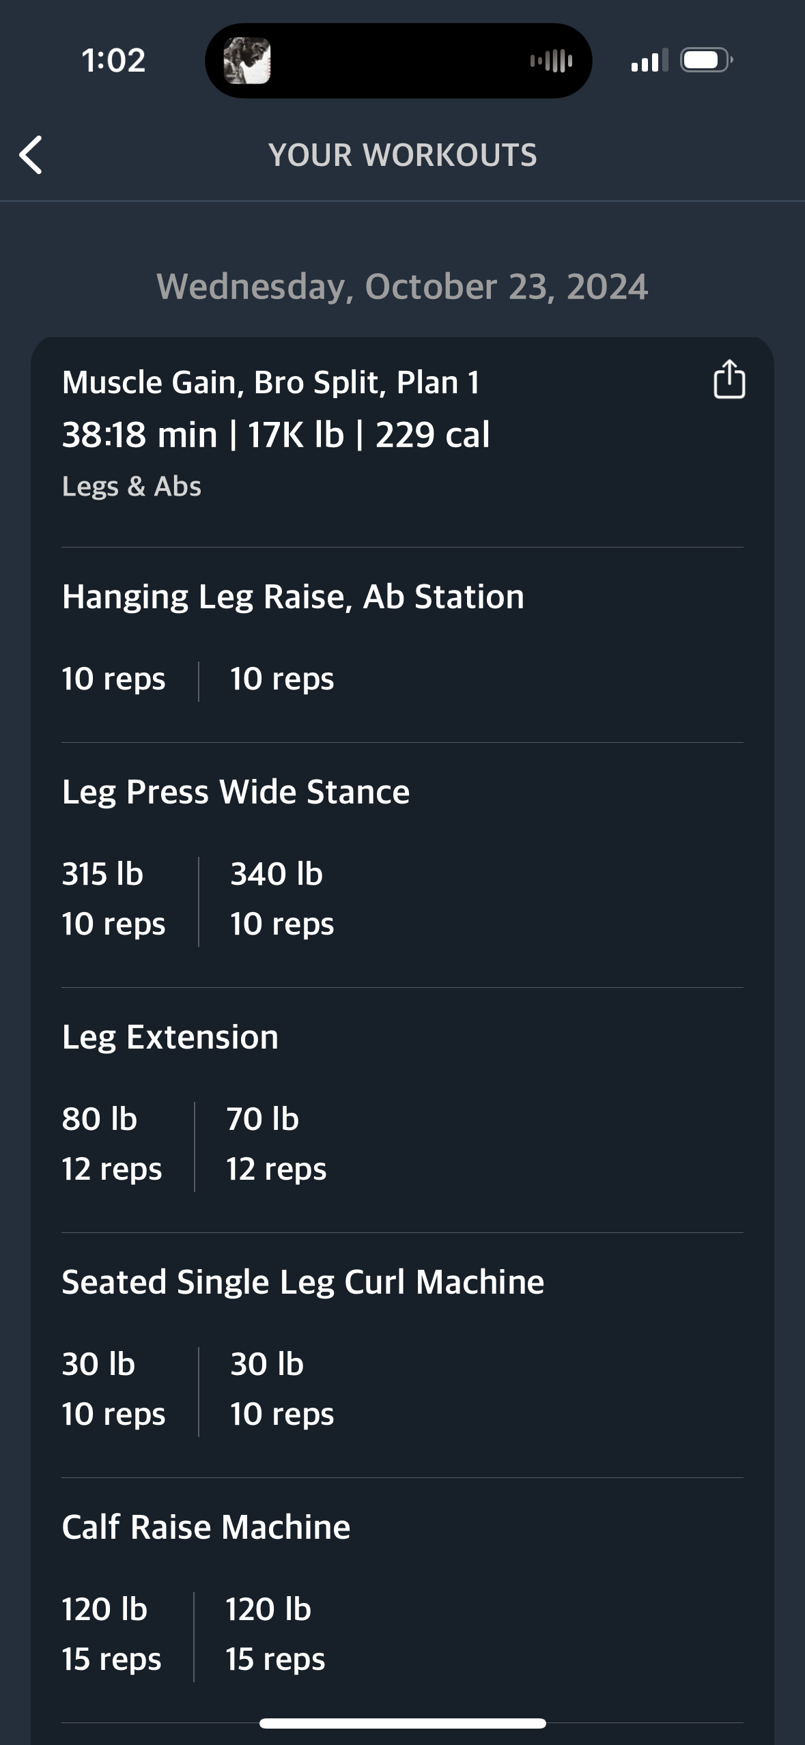
Task: Tap the battery status icon
Action: point(707,60)
